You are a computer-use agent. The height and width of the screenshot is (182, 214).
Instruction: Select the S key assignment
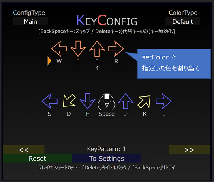[x=49, y=114]
